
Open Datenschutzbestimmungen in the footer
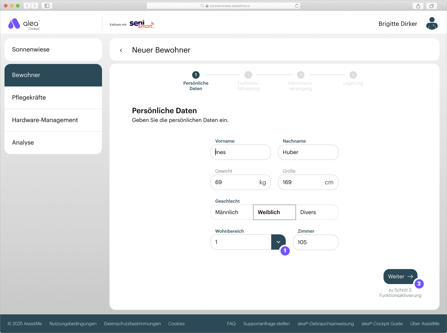(x=132, y=324)
